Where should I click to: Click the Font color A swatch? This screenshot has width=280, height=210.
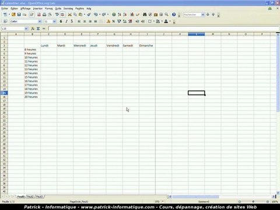[x=166, y=22]
